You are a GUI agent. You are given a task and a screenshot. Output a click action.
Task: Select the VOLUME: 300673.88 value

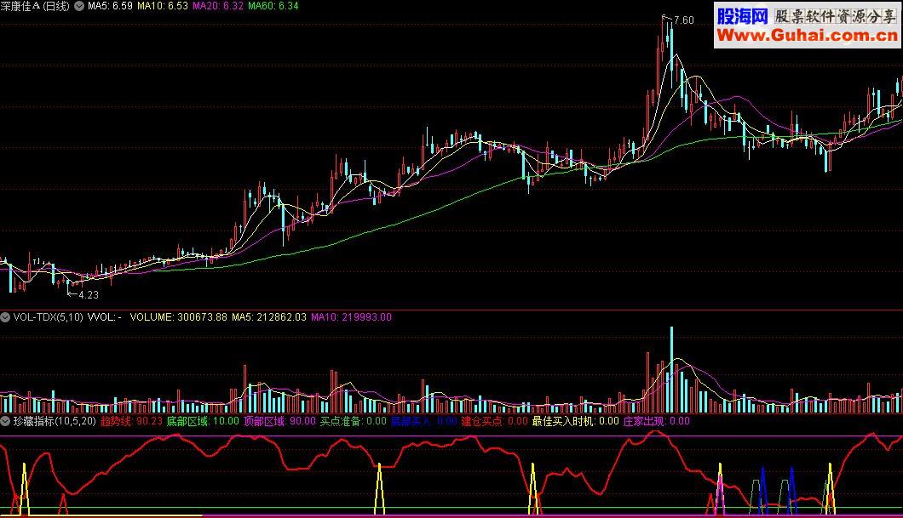(179, 317)
